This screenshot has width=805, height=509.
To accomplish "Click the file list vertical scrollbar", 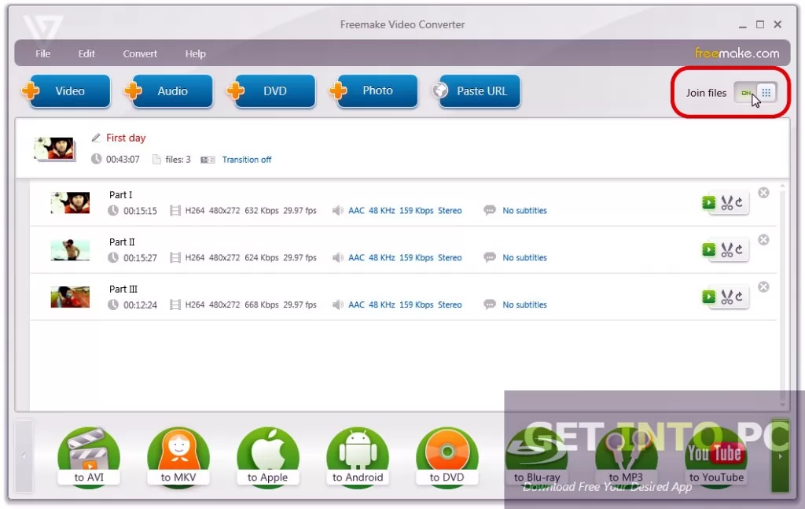I will pyautogui.click(x=782, y=295).
